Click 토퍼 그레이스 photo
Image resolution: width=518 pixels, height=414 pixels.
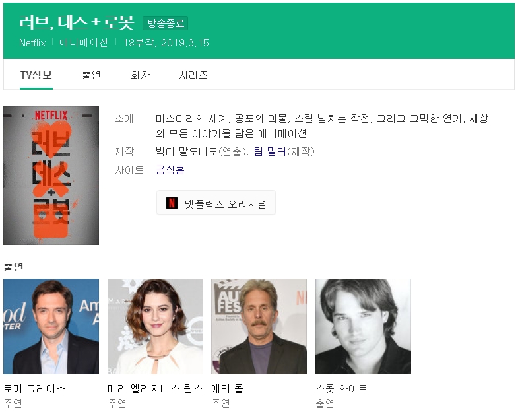click(x=51, y=326)
